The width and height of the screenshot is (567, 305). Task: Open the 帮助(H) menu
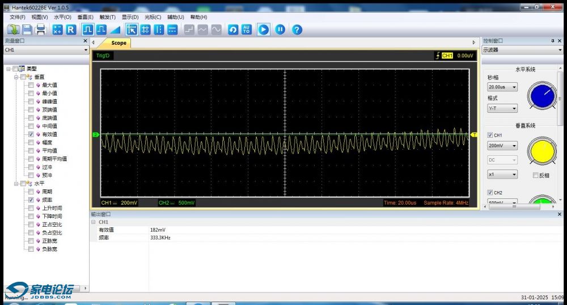(x=198, y=17)
